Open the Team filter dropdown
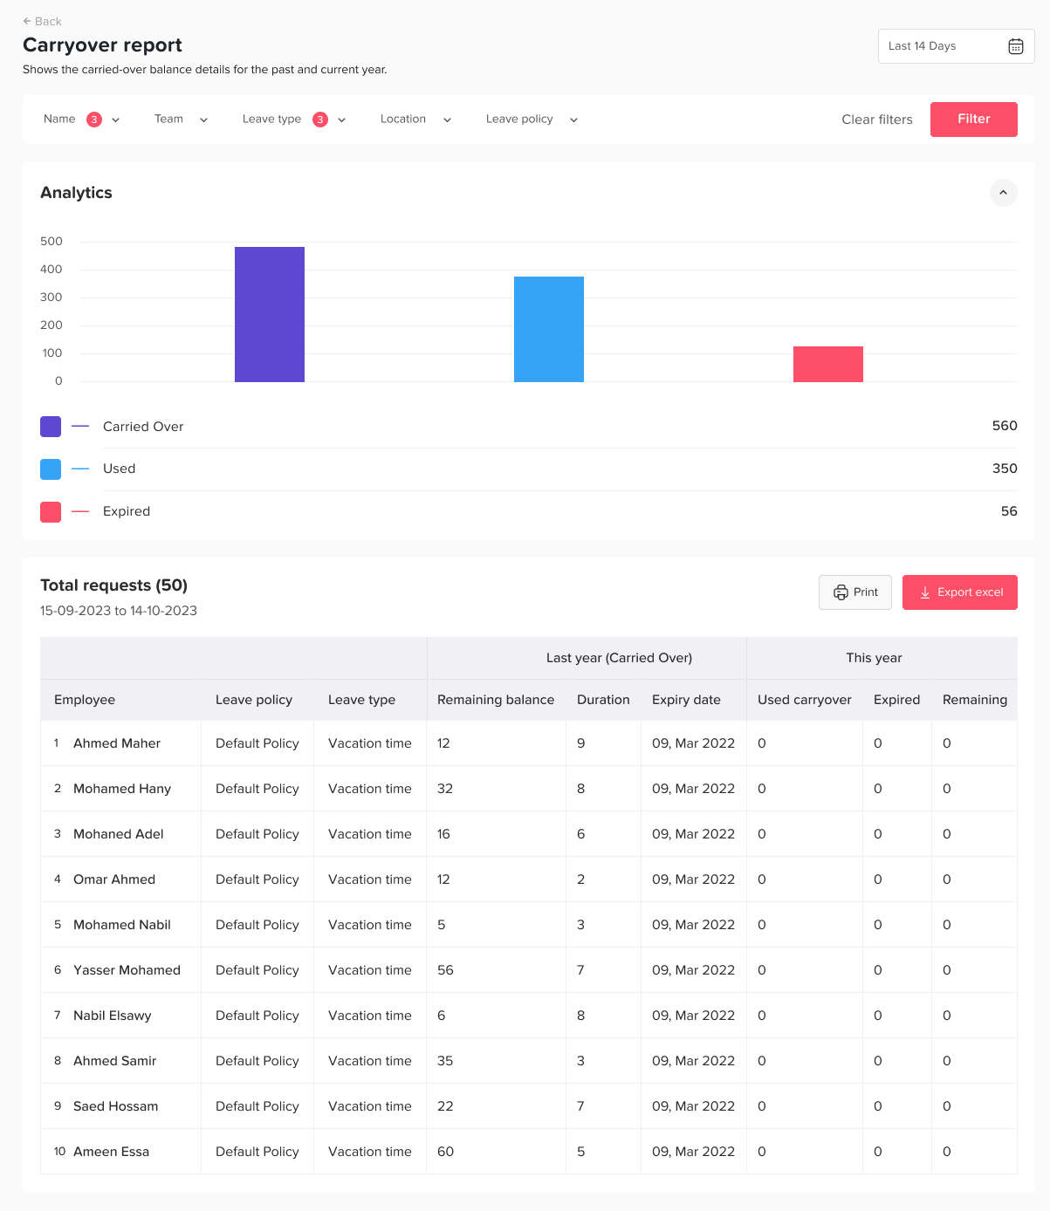The width and height of the screenshot is (1050, 1211). coord(203,120)
